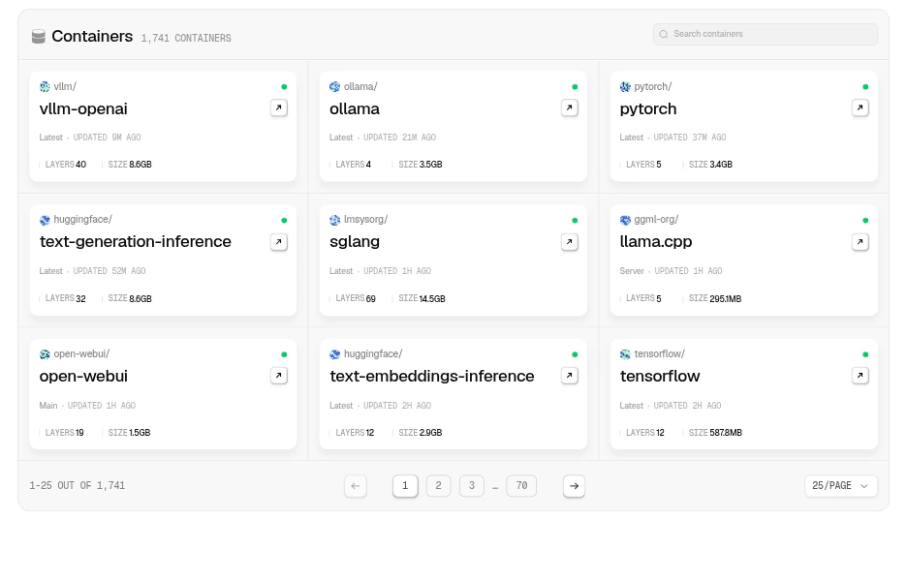Open the ollama container title
907x581 pixels.
(x=355, y=108)
